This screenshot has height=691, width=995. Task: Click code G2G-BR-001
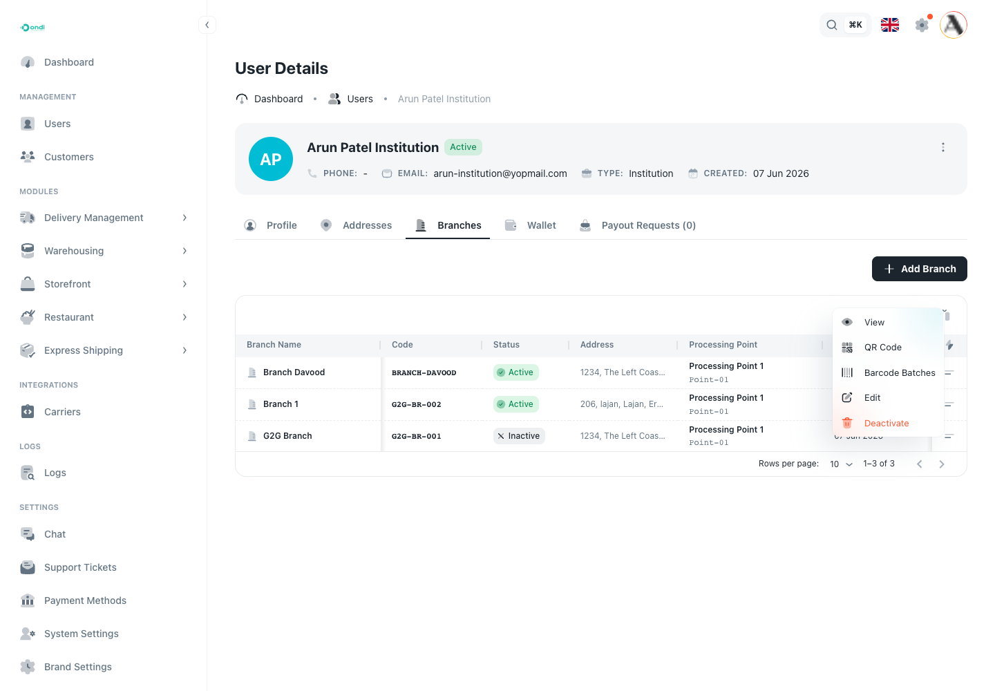pos(416,436)
